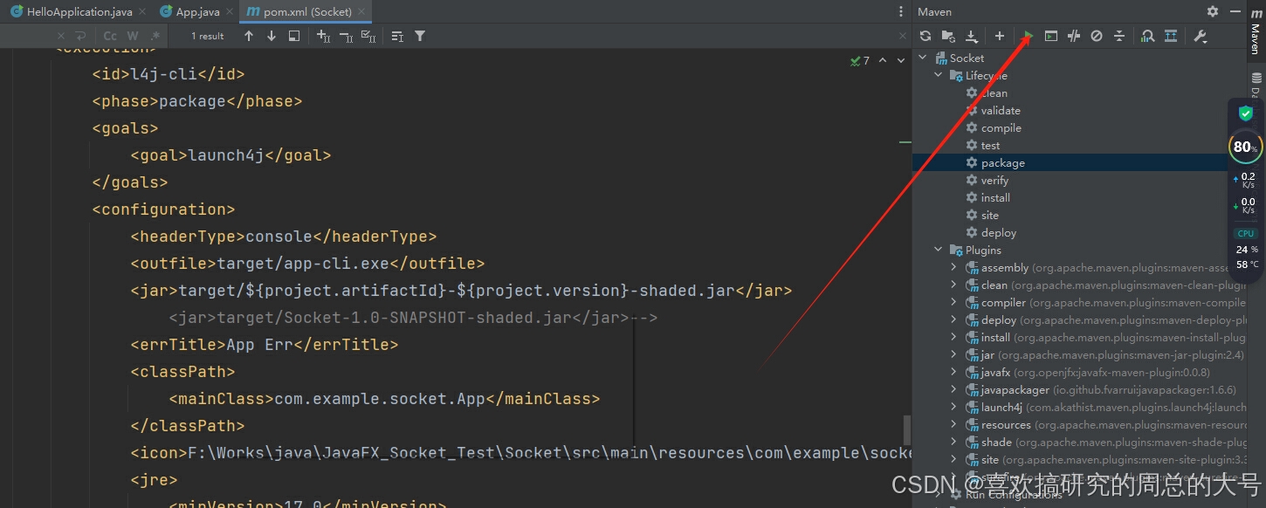Open Execute Maven Goal icon
1266x508 pixels.
click(1051, 36)
